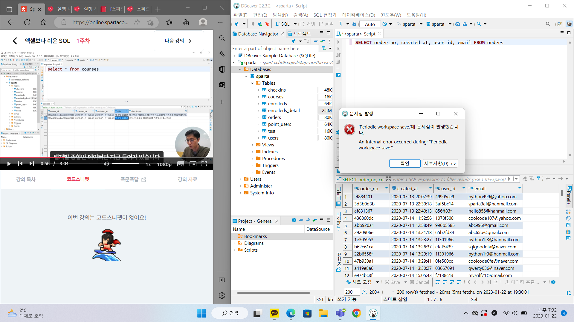This screenshot has height=322, width=574.
Task: Open the 도움말(H) menu
Action: 416,15
